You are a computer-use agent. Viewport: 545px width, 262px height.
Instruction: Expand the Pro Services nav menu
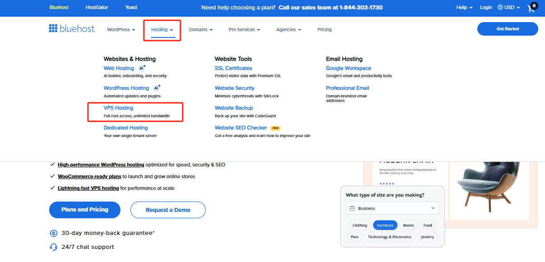245,30
